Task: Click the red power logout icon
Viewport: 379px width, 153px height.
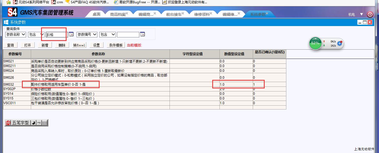Action: [370, 14]
